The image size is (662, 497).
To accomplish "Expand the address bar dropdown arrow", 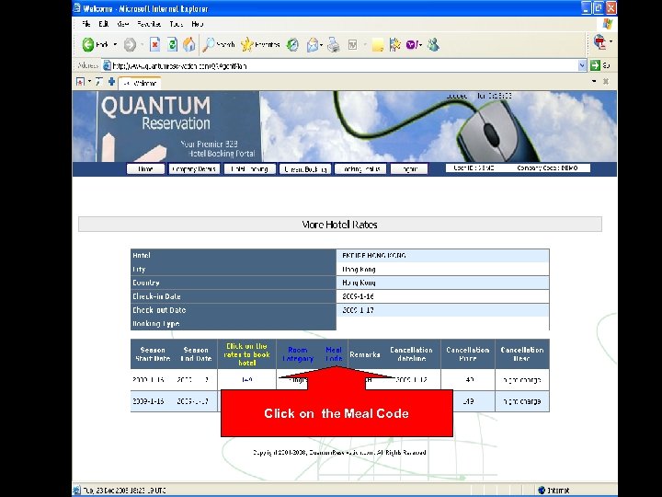I will click(x=582, y=65).
